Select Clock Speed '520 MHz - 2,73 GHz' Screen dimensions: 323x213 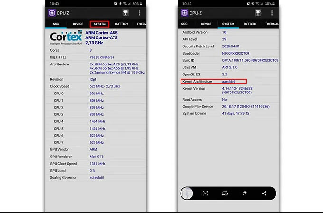(x=104, y=86)
